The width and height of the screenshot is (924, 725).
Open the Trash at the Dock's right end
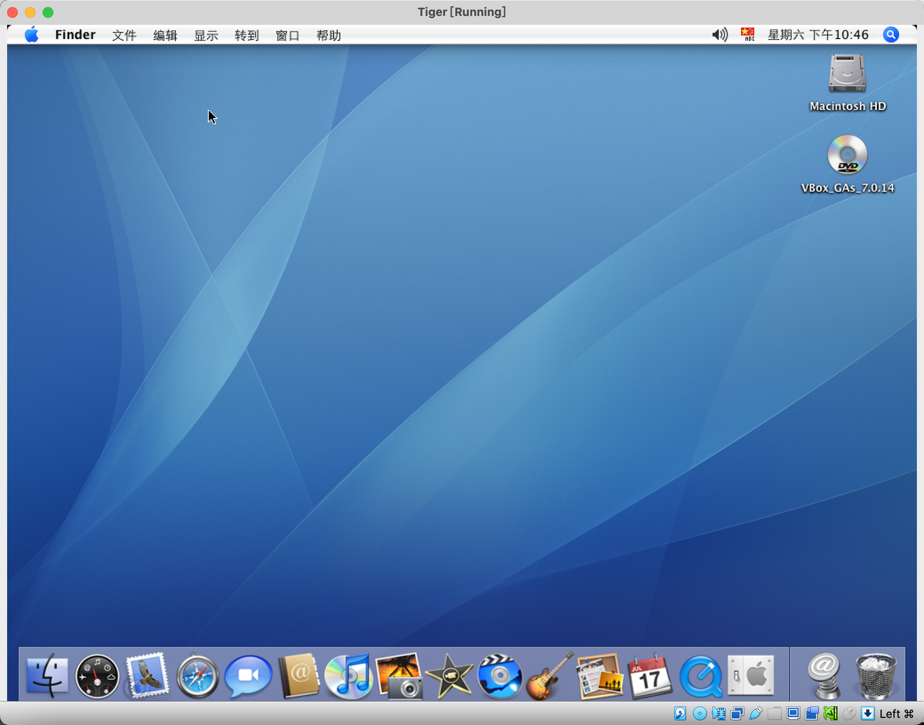pyautogui.click(x=875, y=676)
